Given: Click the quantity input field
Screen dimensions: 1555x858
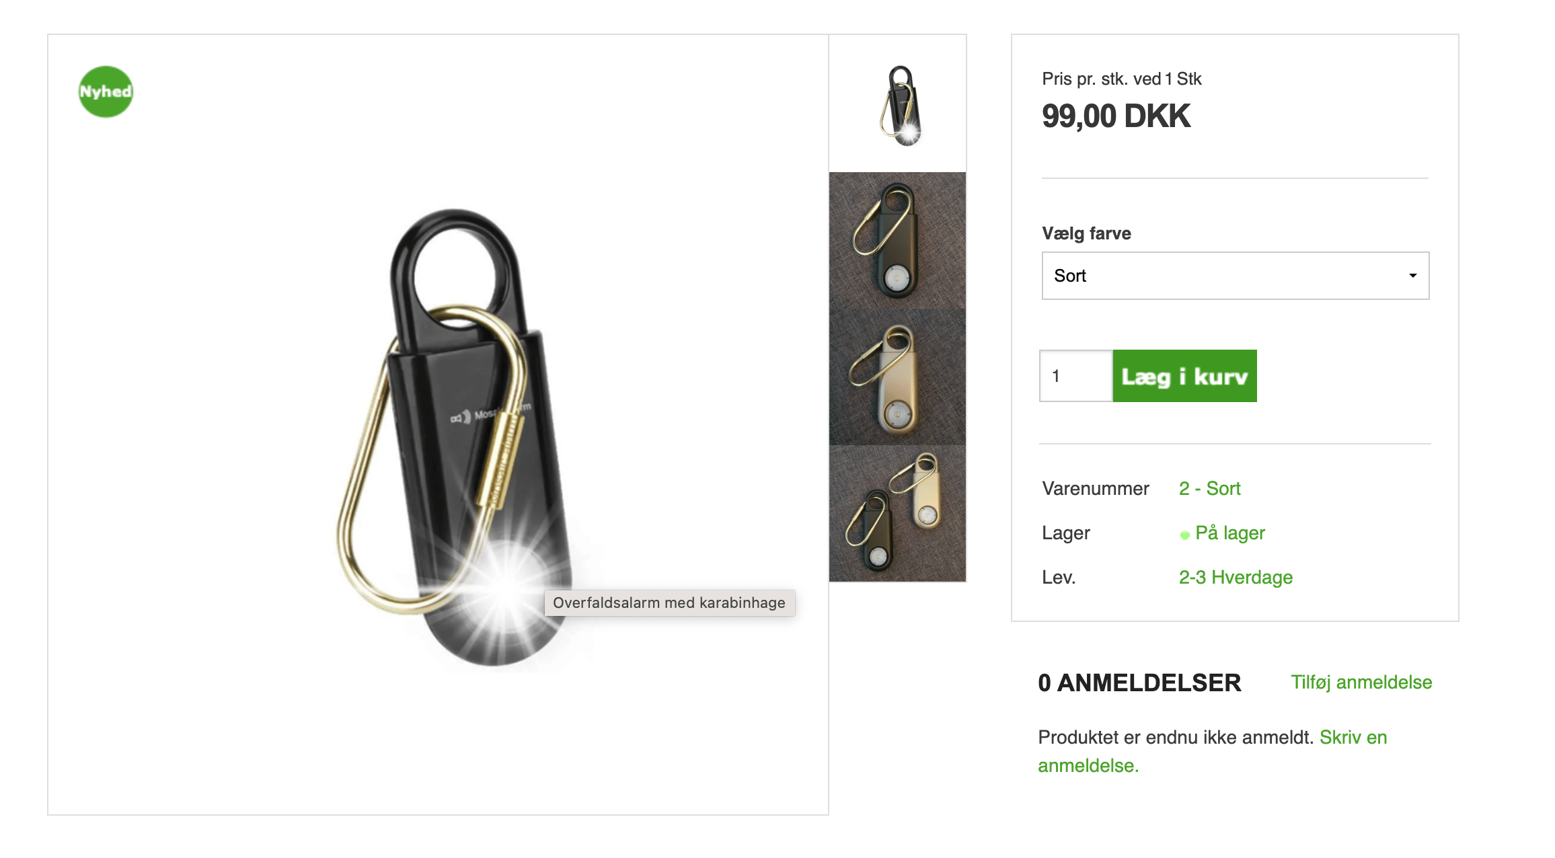Looking at the screenshot, I should [x=1076, y=376].
